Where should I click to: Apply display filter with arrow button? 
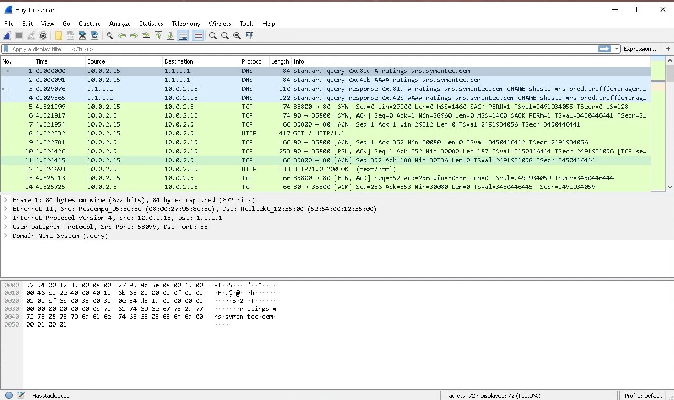point(604,49)
